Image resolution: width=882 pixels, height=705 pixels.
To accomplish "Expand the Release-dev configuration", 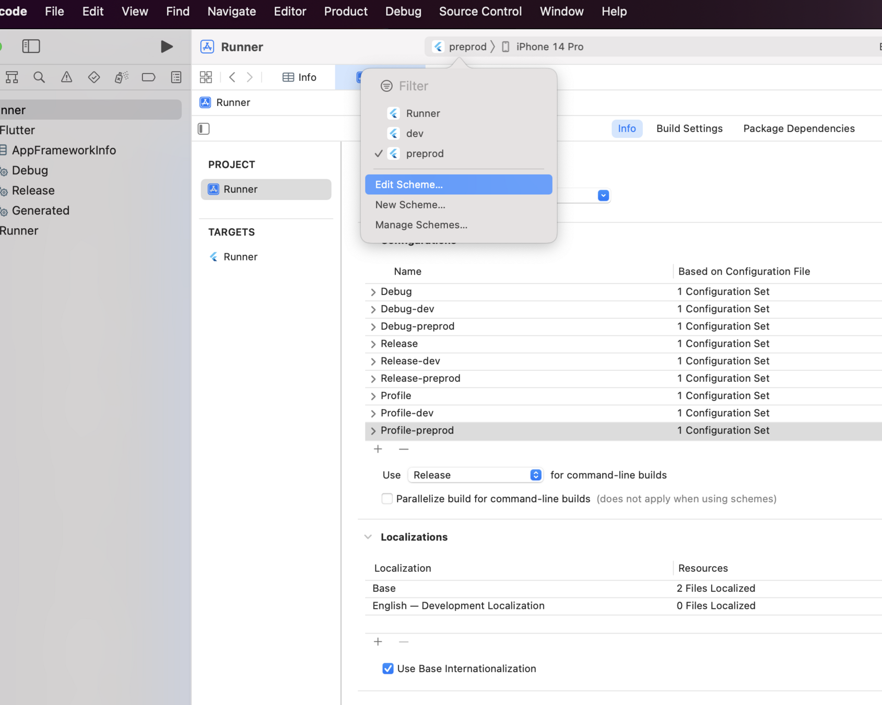I will click(373, 361).
